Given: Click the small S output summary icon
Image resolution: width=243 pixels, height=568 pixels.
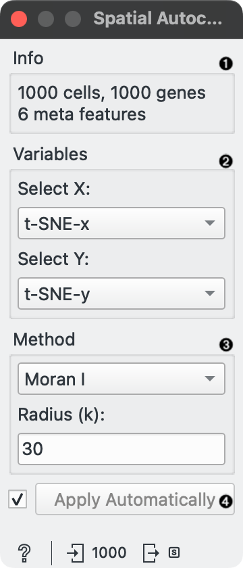Looking at the screenshot, I should pyautogui.click(x=174, y=552).
